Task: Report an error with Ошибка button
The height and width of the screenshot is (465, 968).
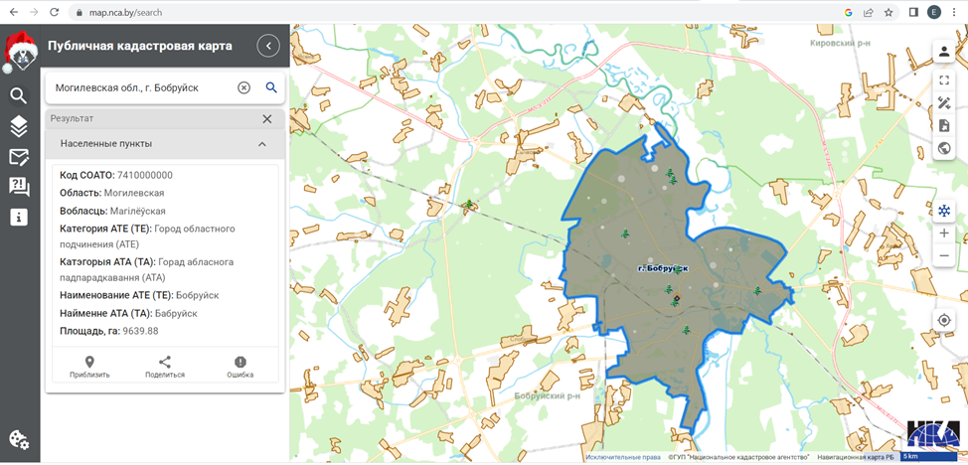Action: tap(240, 367)
